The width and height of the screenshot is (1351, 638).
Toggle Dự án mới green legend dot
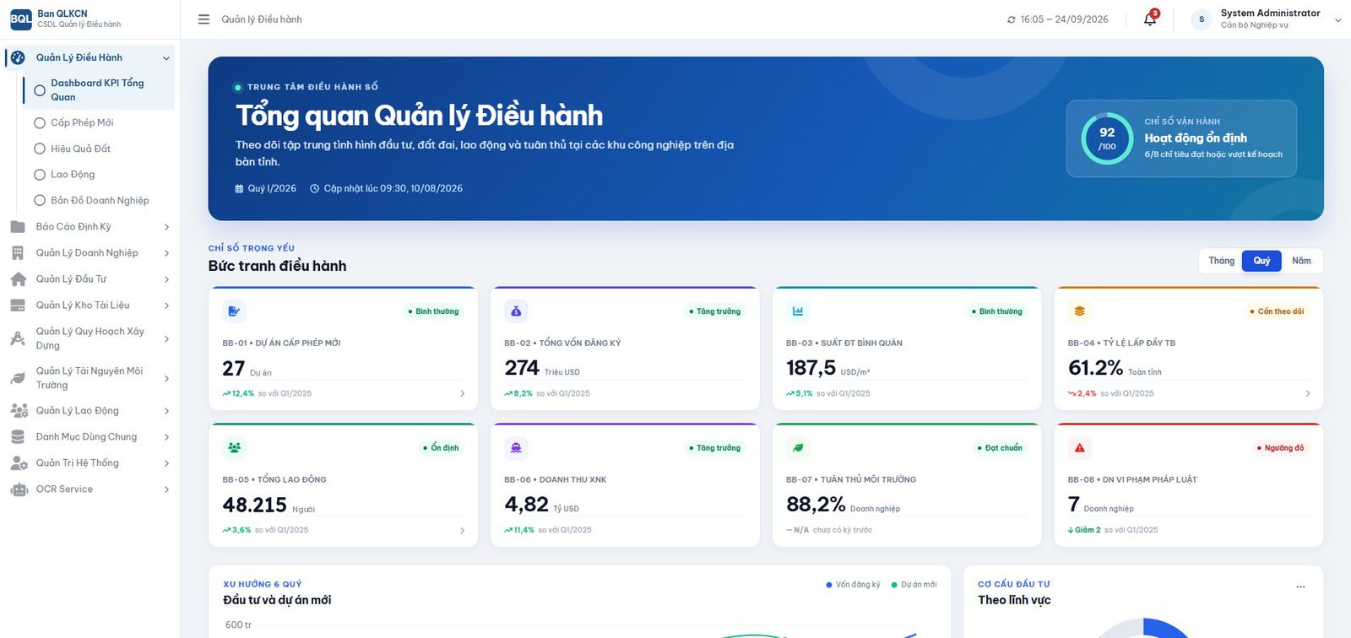(x=894, y=585)
